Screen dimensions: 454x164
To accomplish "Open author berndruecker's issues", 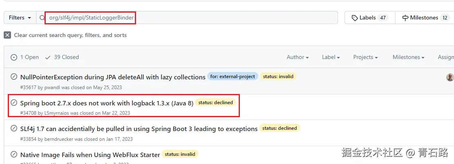I will click(59, 139).
